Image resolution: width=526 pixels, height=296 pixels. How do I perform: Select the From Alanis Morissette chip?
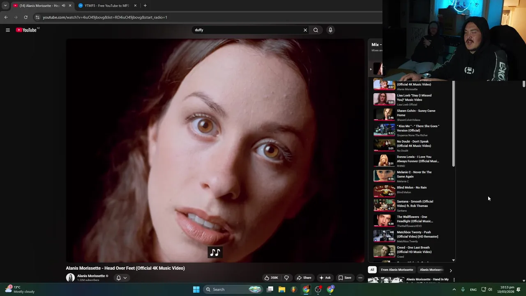coord(397,270)
